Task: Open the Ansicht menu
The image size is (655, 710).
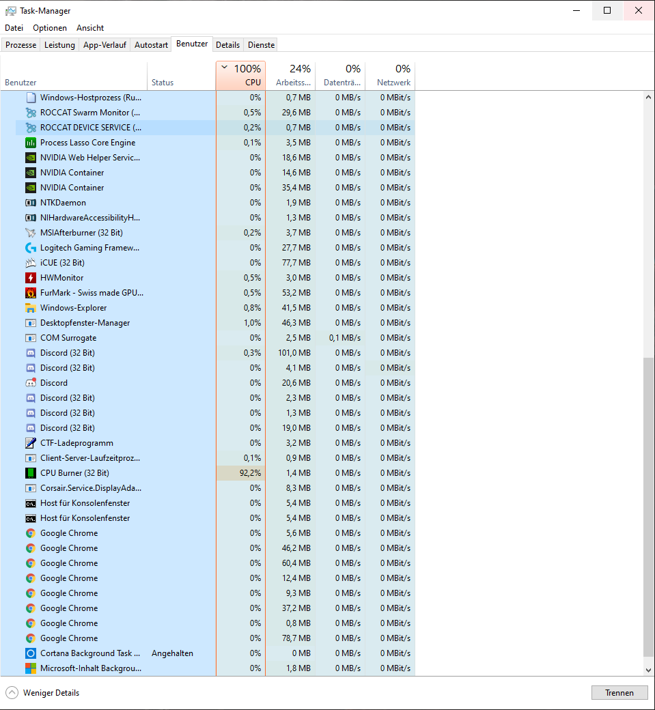Action: [x=90, y=28]
